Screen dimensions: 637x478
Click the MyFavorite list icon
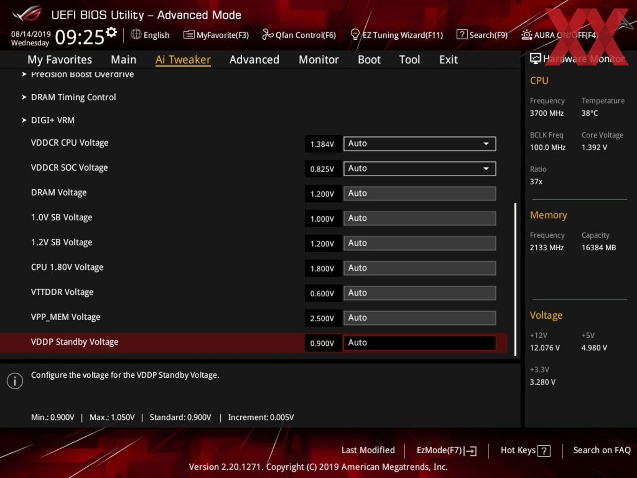pos(189,35)
